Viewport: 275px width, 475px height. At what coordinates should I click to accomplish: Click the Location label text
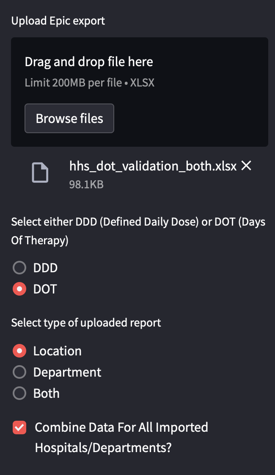click(57, 351)
